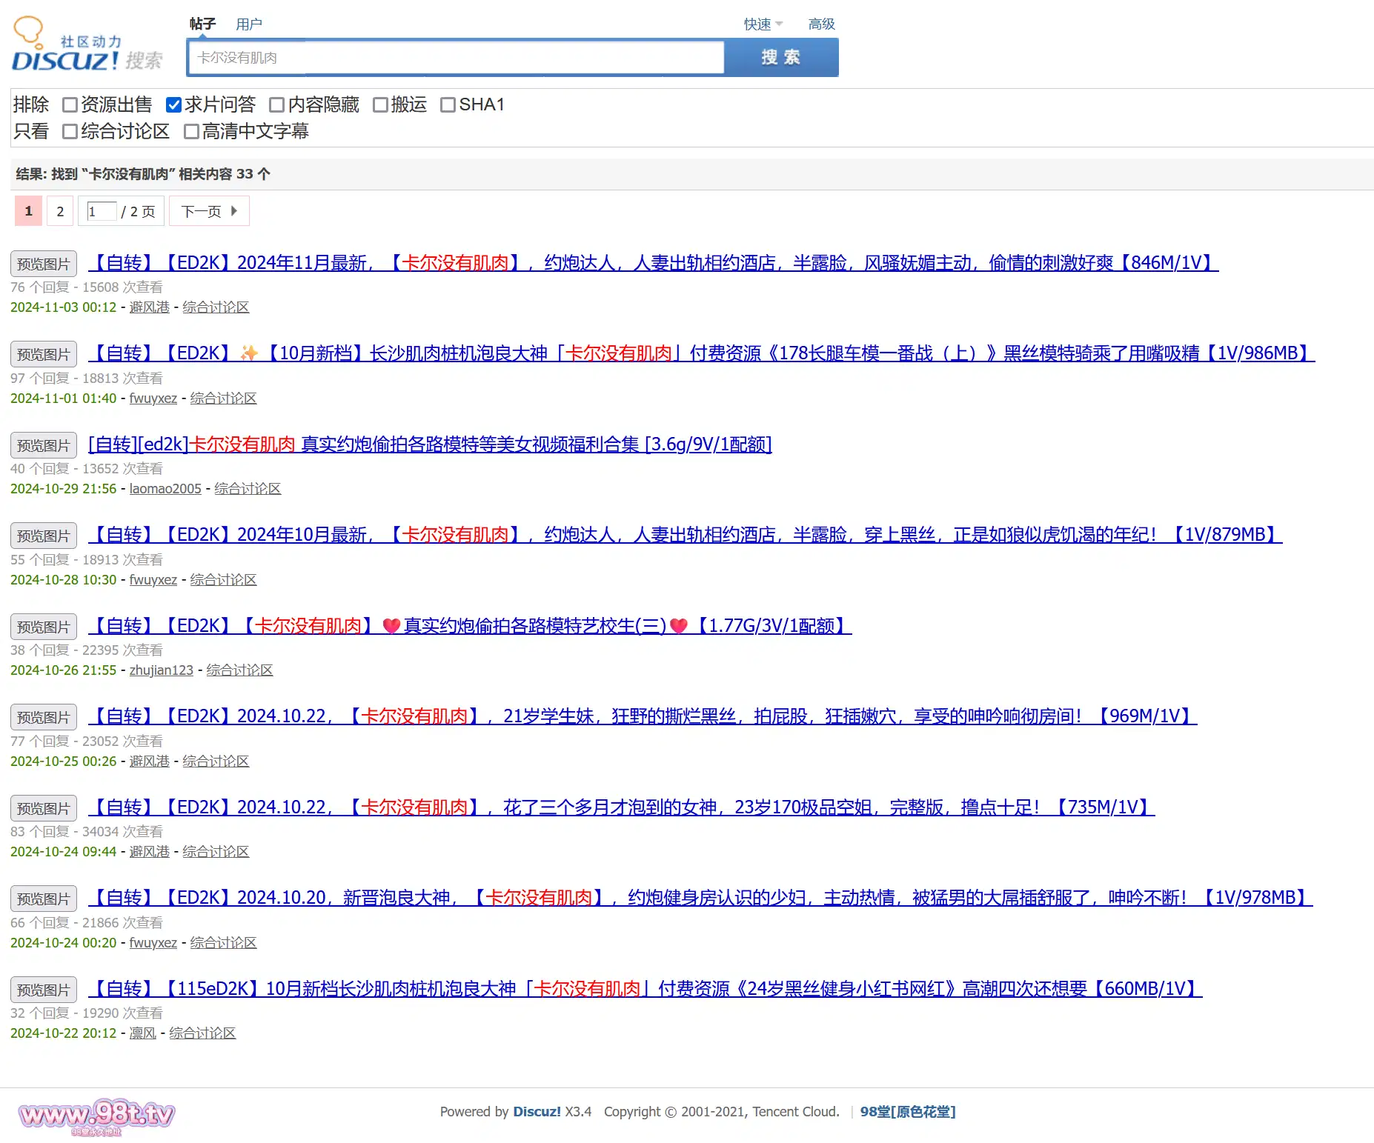Switch to the 用户 search tab
Screen dimensions: 1374x1143
[x=249, y=24]
